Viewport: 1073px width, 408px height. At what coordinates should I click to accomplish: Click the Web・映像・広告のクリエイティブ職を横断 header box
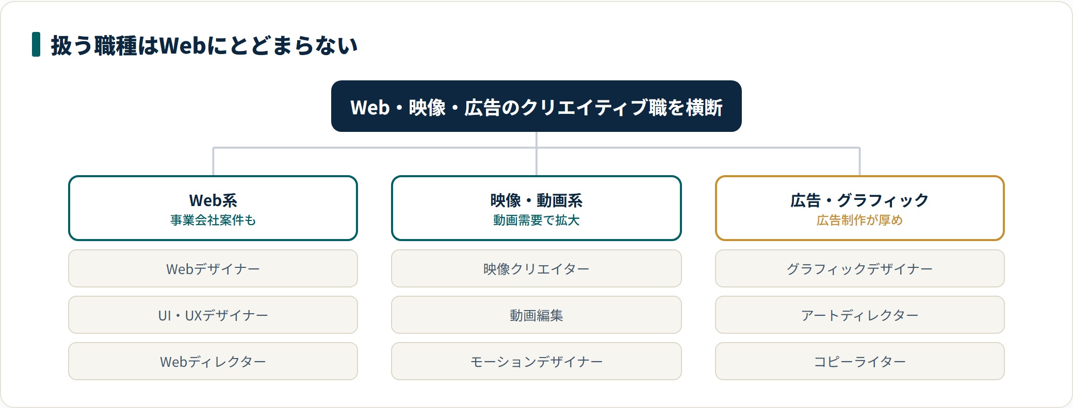click(536, 106)
